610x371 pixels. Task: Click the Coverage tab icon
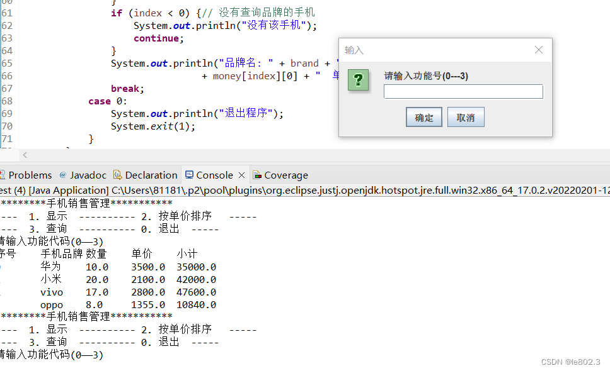[x=256, y=175]
